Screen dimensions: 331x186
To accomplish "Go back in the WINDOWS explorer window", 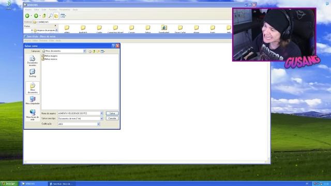I will [x=27, y=16].
